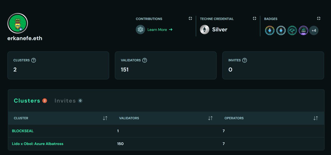
Task: Select the first water-drop badge
Action: click(269, 30)
